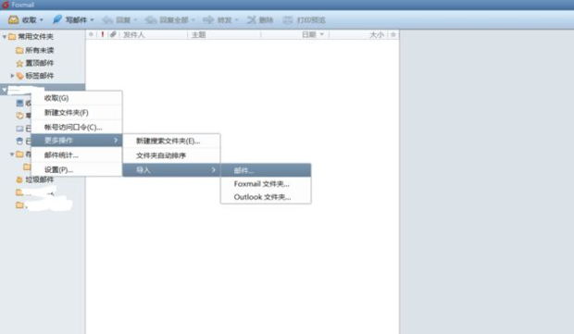Viewport: 574px width, 334px height.
Task: Click the 标签邮件 tag icon
Action: click(19, 76)
